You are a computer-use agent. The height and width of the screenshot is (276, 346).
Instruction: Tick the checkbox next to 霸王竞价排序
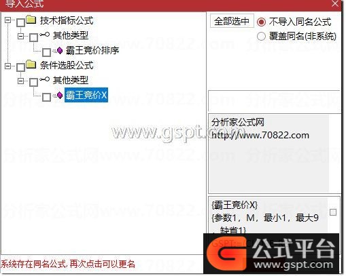(46, 52)
